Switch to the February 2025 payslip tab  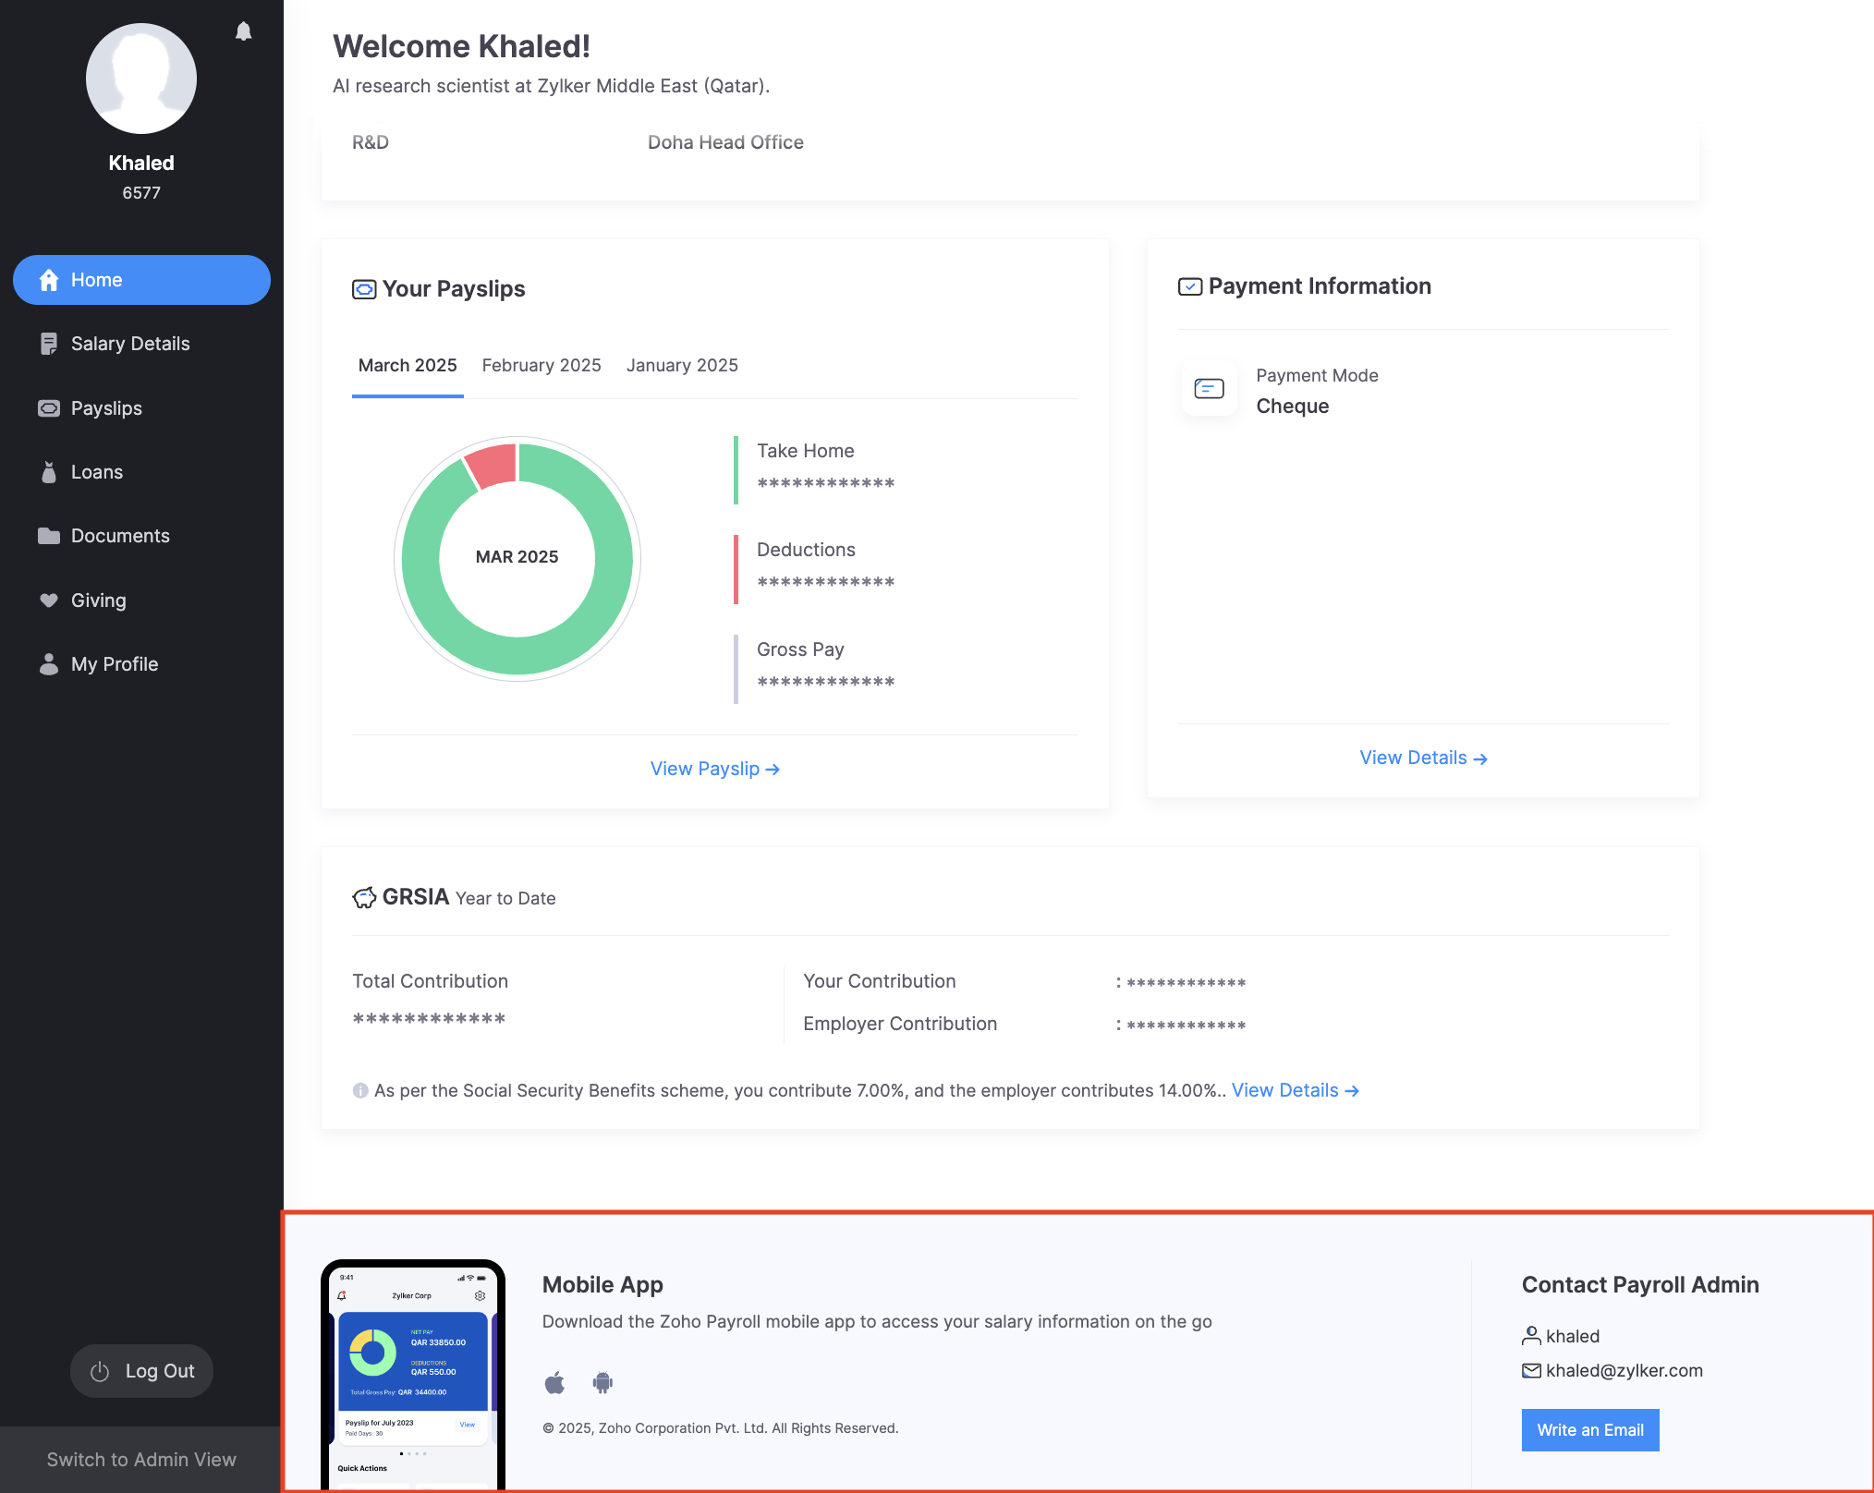[x=542, y=365]
